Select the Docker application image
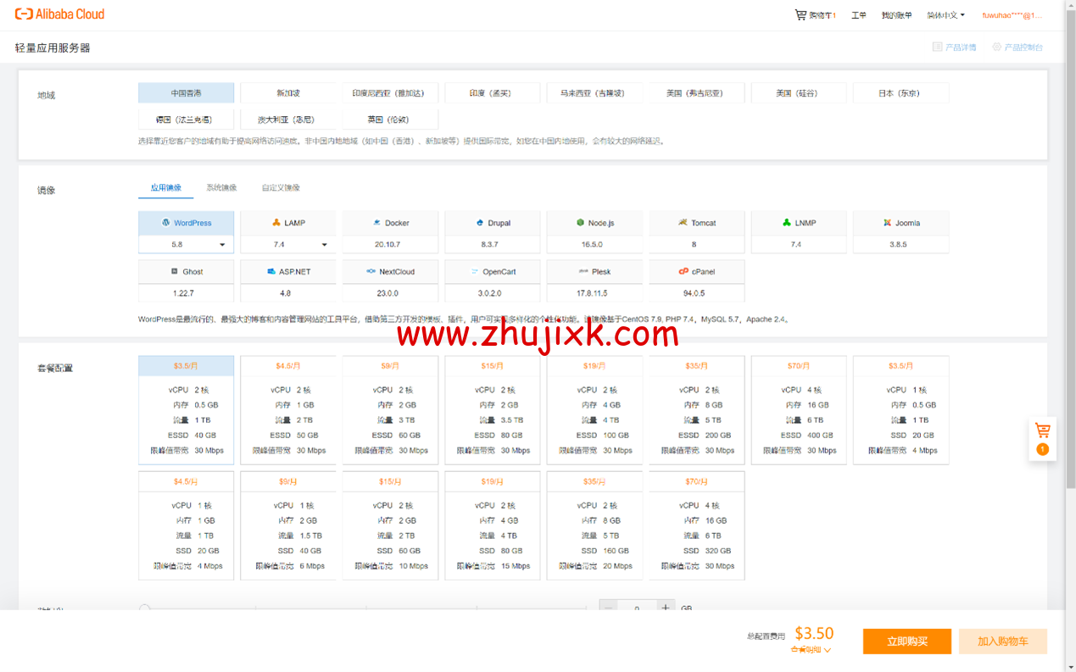This screenshot has height=672, width=1076. click(390, 222)
